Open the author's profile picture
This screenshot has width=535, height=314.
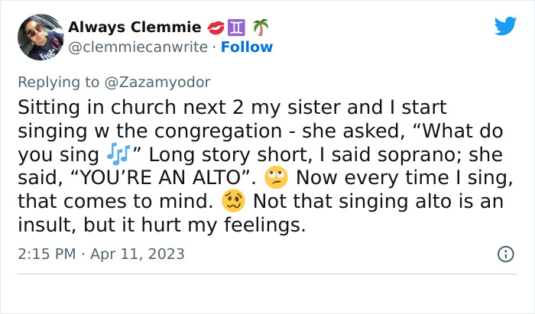coord(40,37)
